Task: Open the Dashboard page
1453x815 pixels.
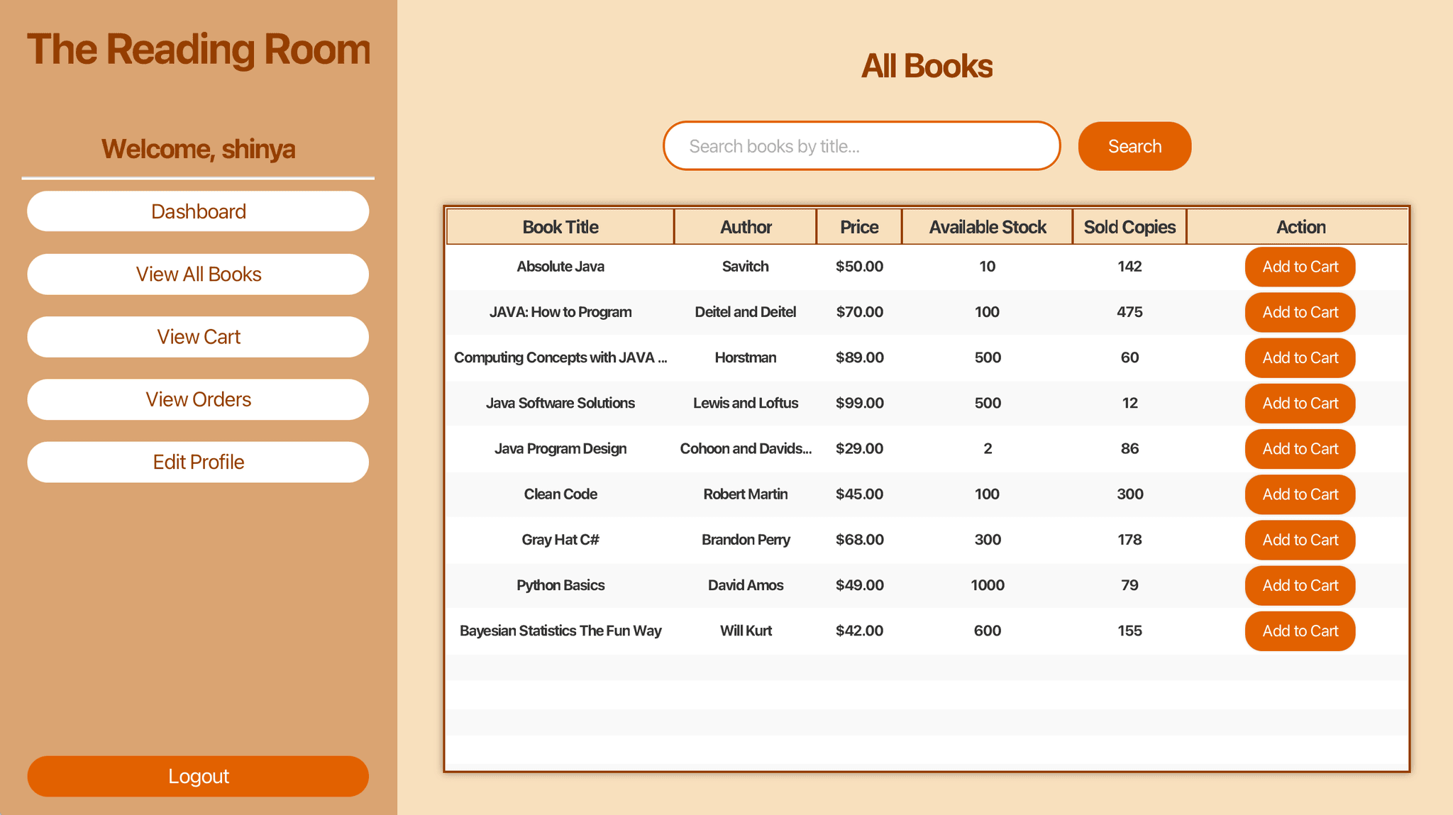Action: pos(198,211)
